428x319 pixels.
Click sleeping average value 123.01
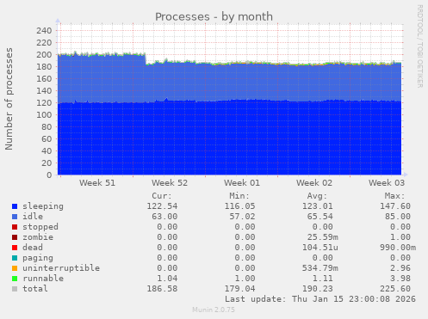(317, 206)
